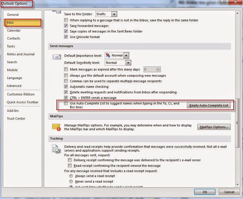The width and height of the screenshot is (243, 199).
Task: Enable Mark messages as expired checkbox
Action: (x=66, y=69)
